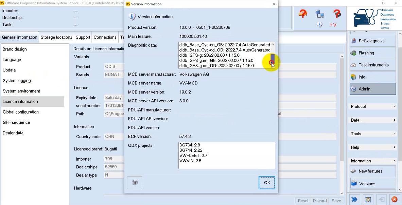Open the Self-diagnosis mode
The height and width of the screenshot is (205, 402).
coord(373,41)
